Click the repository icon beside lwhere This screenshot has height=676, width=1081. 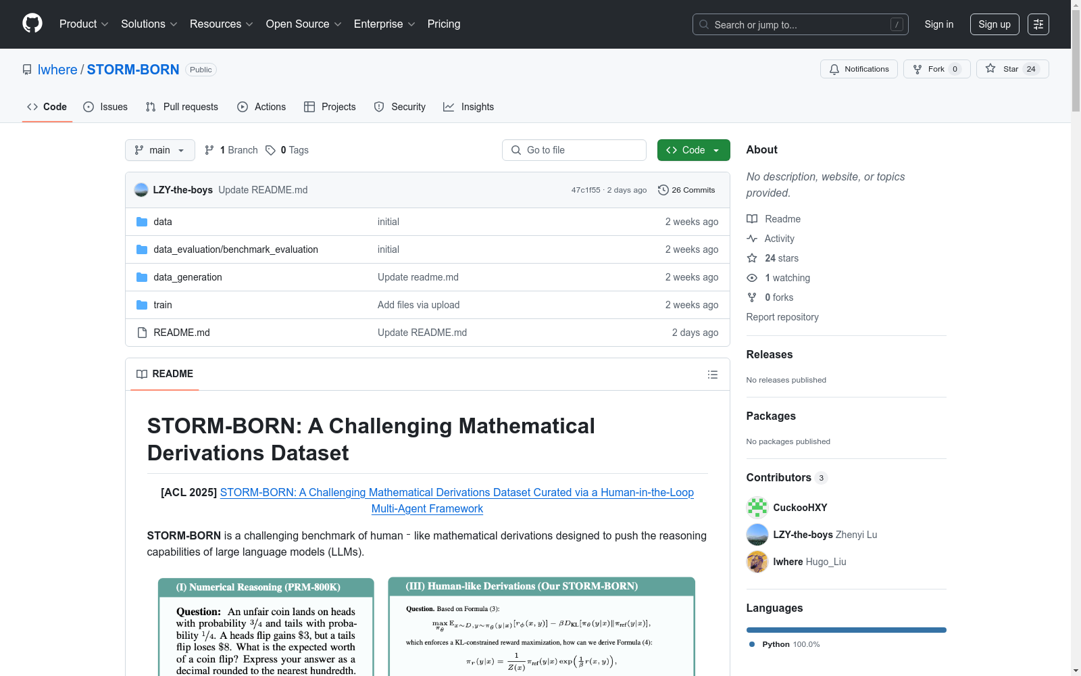click(x=27, y=70)
